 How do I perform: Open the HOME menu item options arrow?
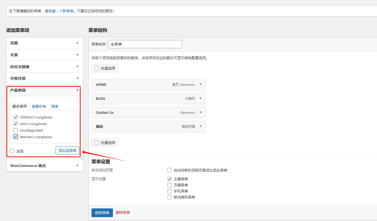201,84
